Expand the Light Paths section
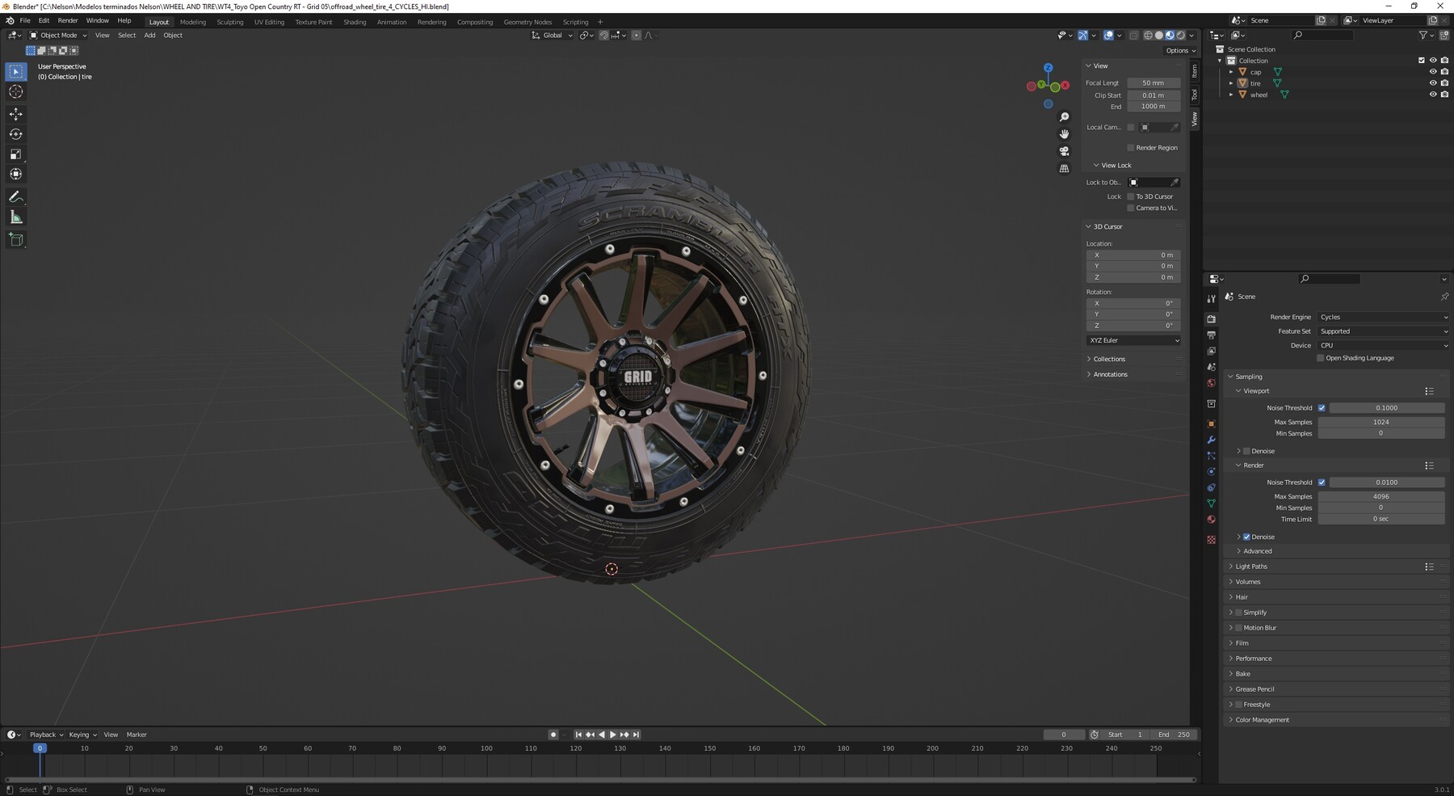Screen dimensions: 1454x796 point(1251,566)
